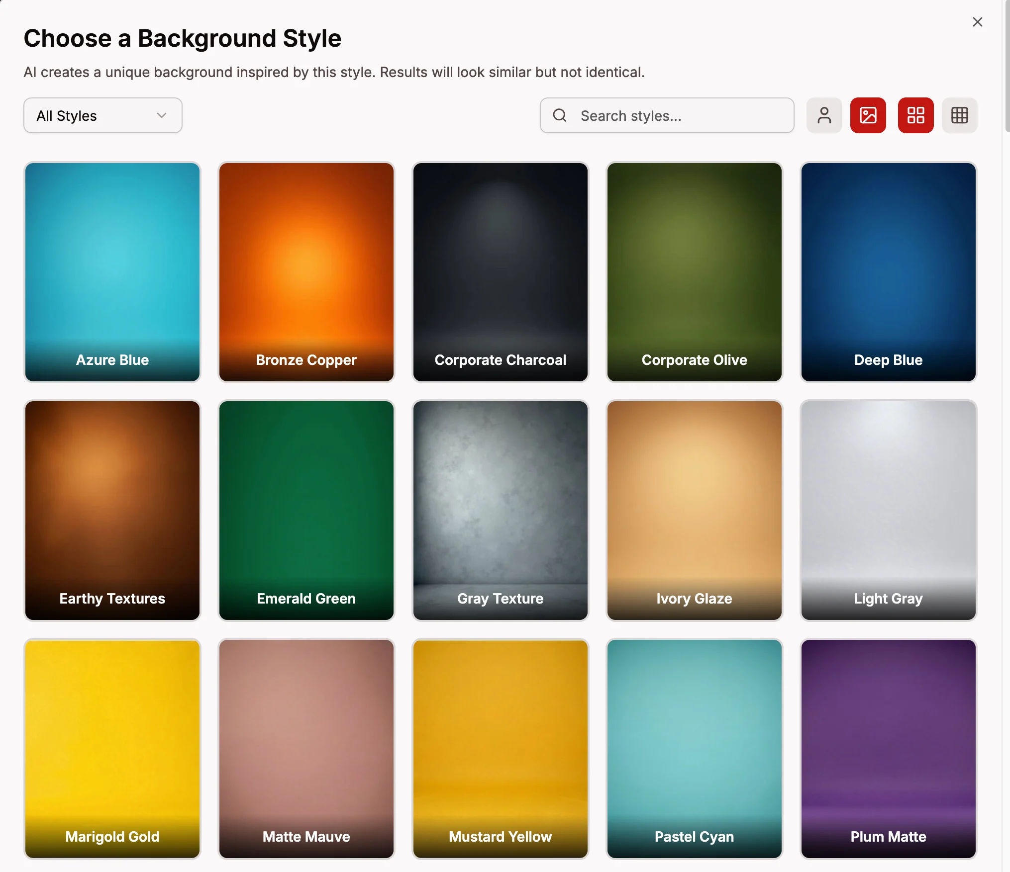This screenshot has width=1010, height=872.
Task: Click the search magnifier icon
Action: 560,115
